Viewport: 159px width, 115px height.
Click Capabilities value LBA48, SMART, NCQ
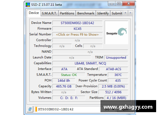point(90,63)
